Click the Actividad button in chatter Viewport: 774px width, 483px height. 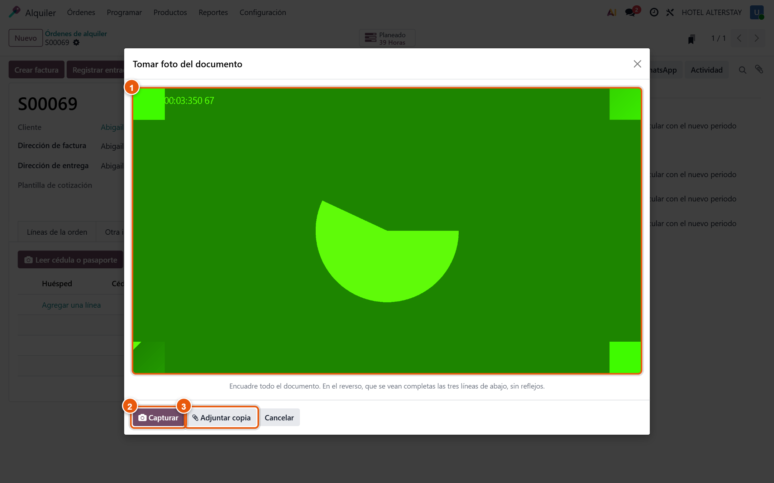(x=707, y=70)
